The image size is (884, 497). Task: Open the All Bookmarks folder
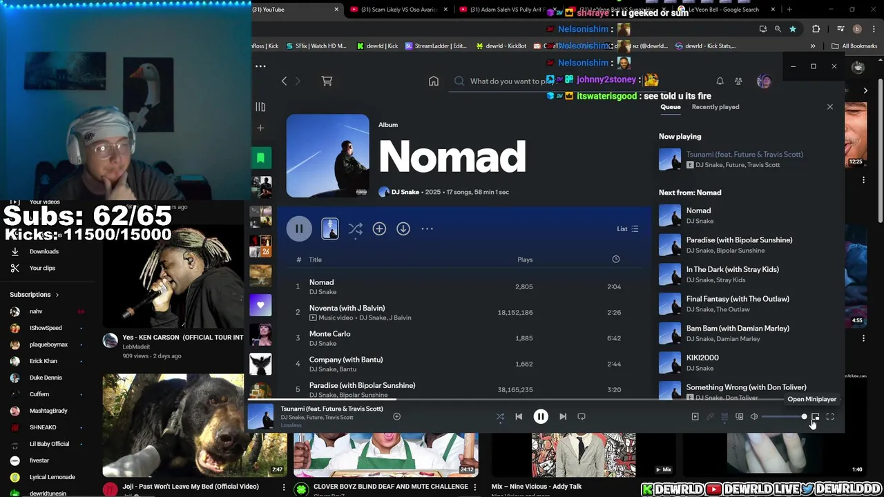tap(854, 46)
